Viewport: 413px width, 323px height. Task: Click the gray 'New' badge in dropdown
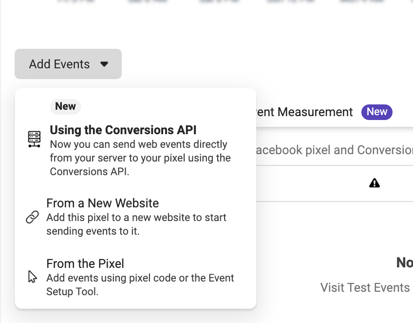[x=65, y=107]
